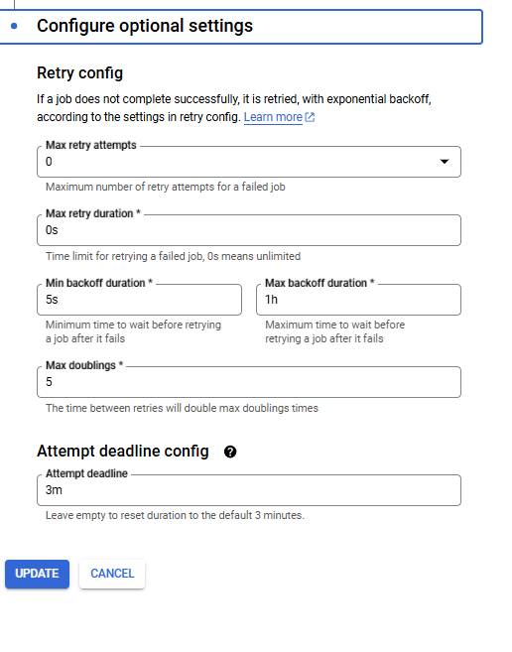The height and width of the screenshot is (652, 512).
Task: Click the Max retry attempts helper text
Action: coord(166,188)
